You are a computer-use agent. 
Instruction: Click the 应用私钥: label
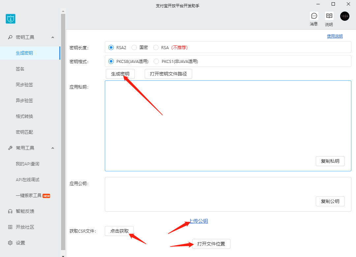pyautogui.click(x=79, y=87)
